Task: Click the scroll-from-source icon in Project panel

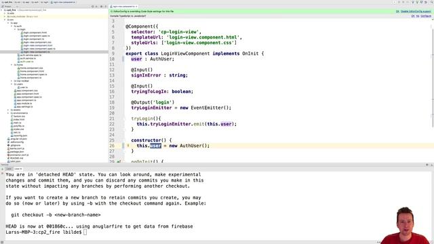Action: click(x=93, y=6)
